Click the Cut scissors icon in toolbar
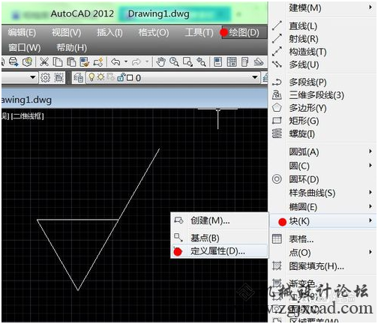 pyautogui.click(x=44, y=61)
